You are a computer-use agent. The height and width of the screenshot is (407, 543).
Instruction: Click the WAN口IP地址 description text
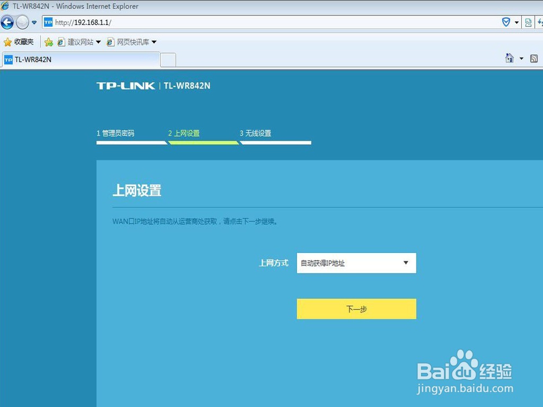point(195,221)
